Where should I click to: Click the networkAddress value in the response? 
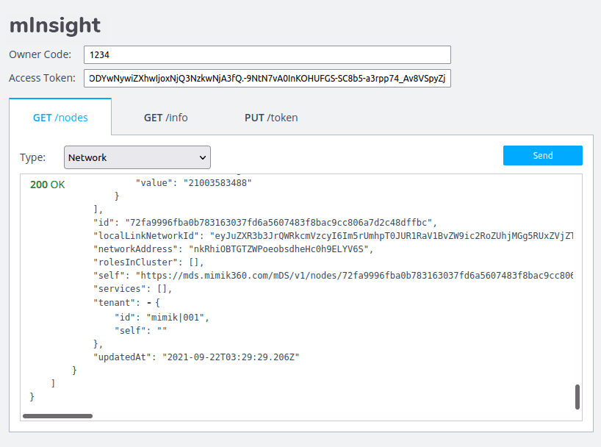(281, 248)
